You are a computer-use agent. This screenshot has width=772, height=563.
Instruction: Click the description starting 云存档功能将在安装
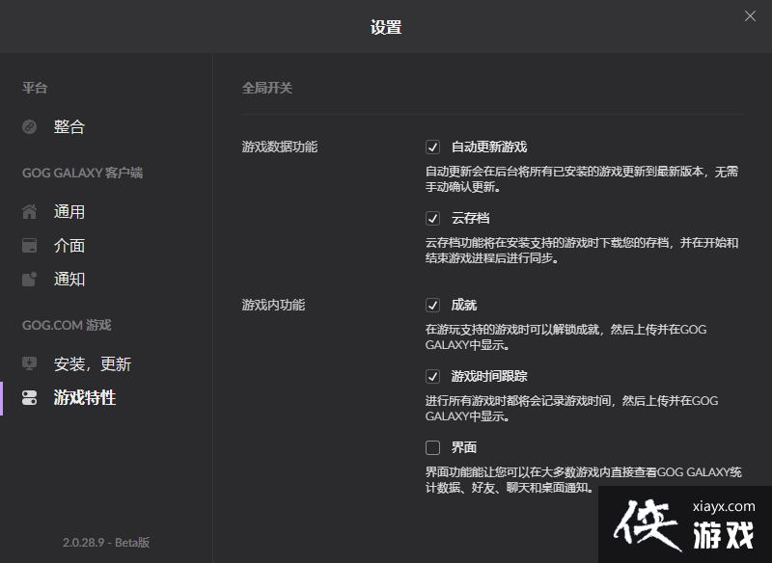[582, 251]
